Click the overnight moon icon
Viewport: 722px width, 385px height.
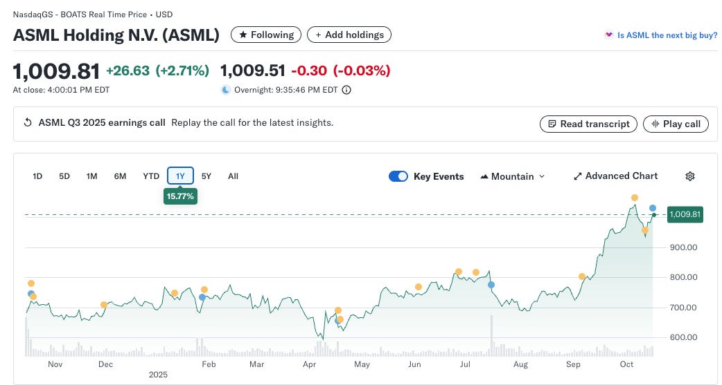pyautogui.click(x=226, y=90)
